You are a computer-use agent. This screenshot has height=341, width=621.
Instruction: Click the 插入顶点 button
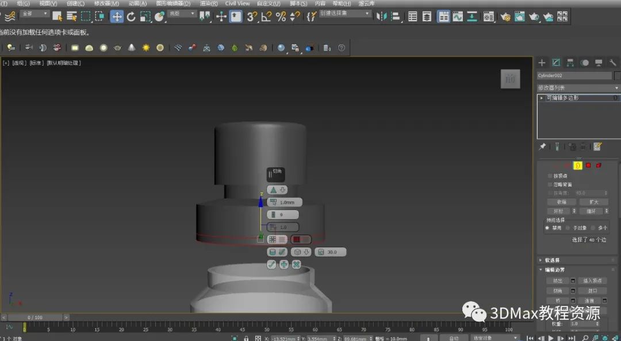(592, 281)
